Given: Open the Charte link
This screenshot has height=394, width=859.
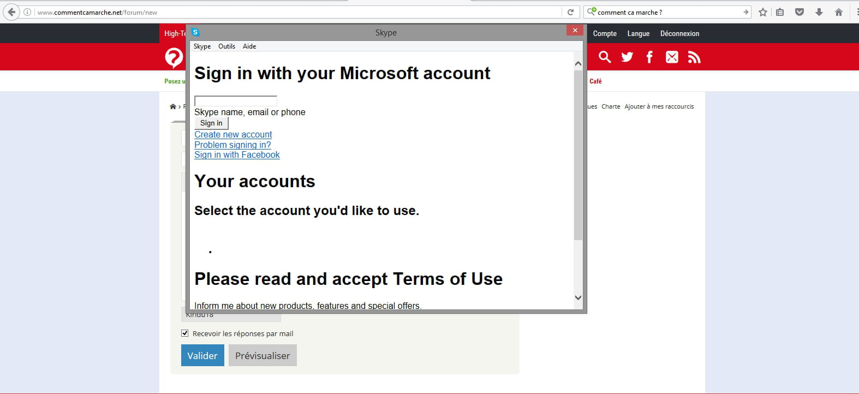Looking at the screenshot, I should coord(611,106).
